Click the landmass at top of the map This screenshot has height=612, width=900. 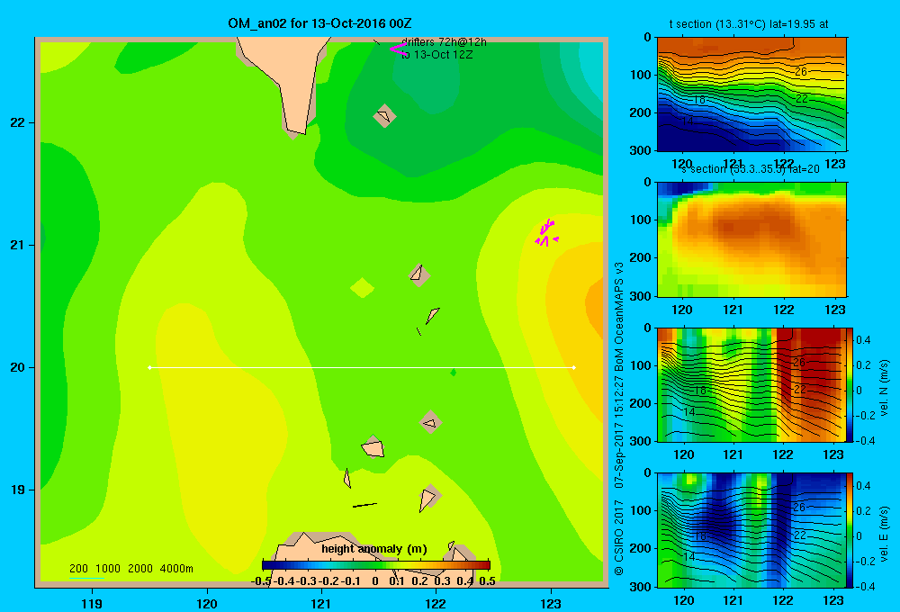coord(288,80)
